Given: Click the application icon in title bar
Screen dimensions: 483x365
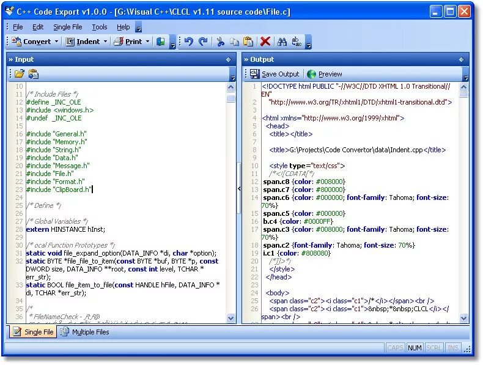Looking at the screenshot, I should [x=10, y=12].
